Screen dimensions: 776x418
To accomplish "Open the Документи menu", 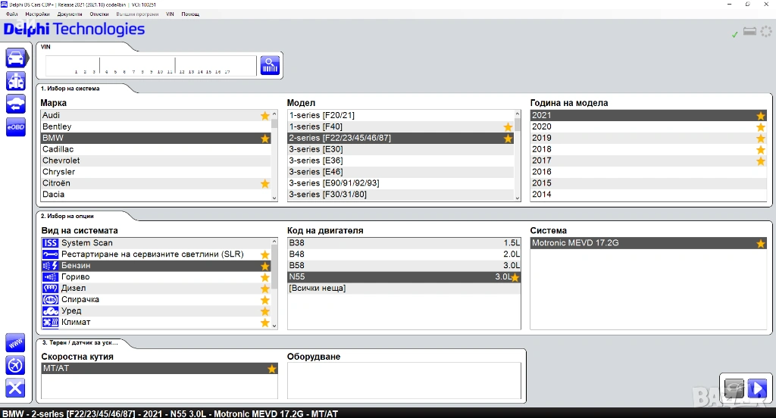I will pyautogui.click(x=70, y=14).
